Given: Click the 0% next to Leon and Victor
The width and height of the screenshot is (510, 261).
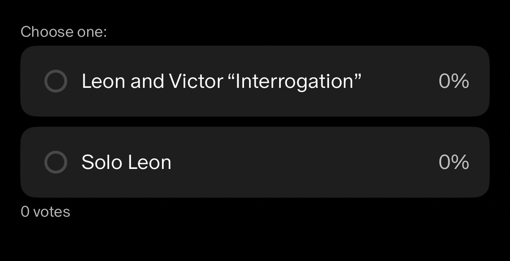Looking at the screenshot, I should [x=454, y=81].
